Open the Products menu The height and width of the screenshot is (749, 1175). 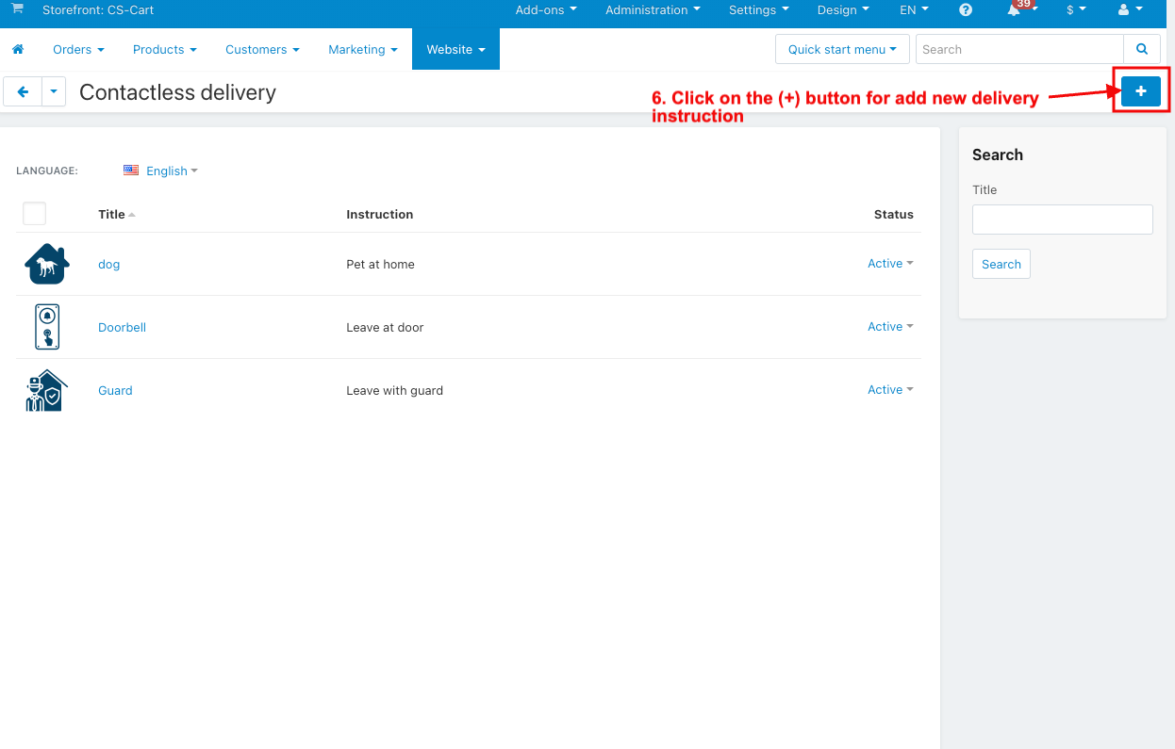point(165,49)
